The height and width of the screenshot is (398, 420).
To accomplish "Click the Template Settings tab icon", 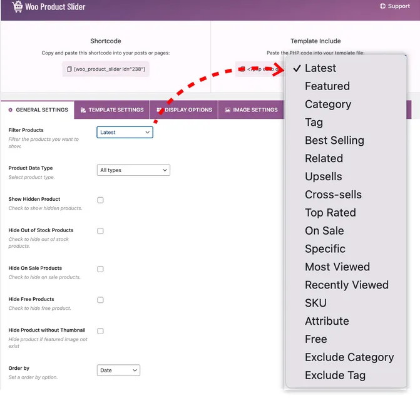I will pos(83,110).
